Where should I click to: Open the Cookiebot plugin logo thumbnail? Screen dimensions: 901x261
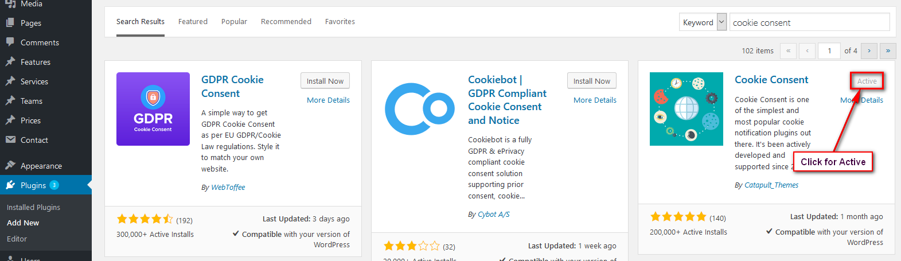pyautogui.click(x=420, y=109)
